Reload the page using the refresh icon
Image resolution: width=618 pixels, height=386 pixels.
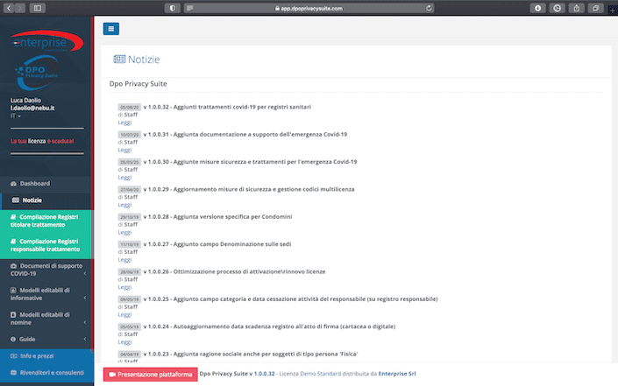(429, 8)
